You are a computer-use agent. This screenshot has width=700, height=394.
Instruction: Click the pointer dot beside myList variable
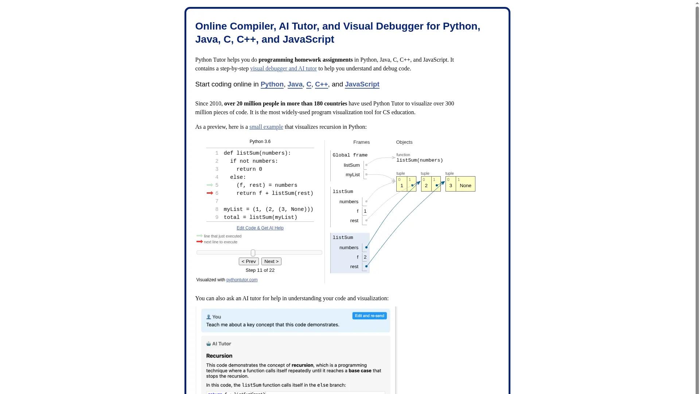tap(366, 174)
